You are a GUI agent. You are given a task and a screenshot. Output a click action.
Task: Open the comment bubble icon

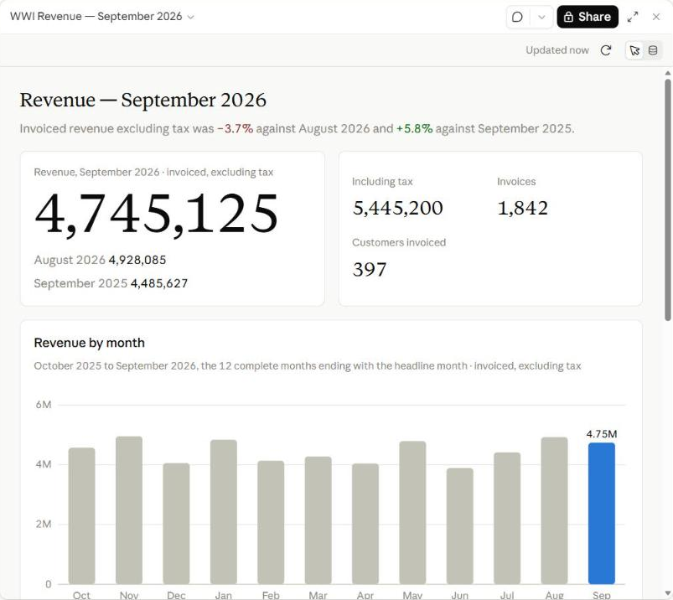[518, 17]
